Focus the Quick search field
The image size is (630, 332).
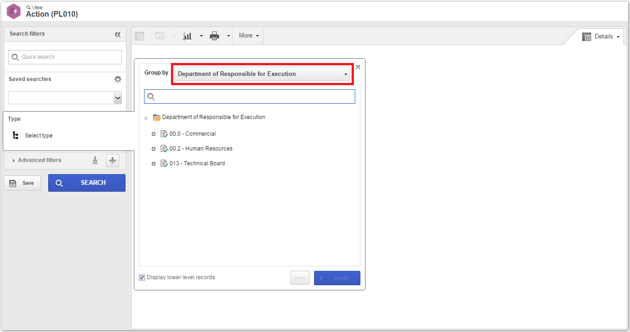(65, 57)
